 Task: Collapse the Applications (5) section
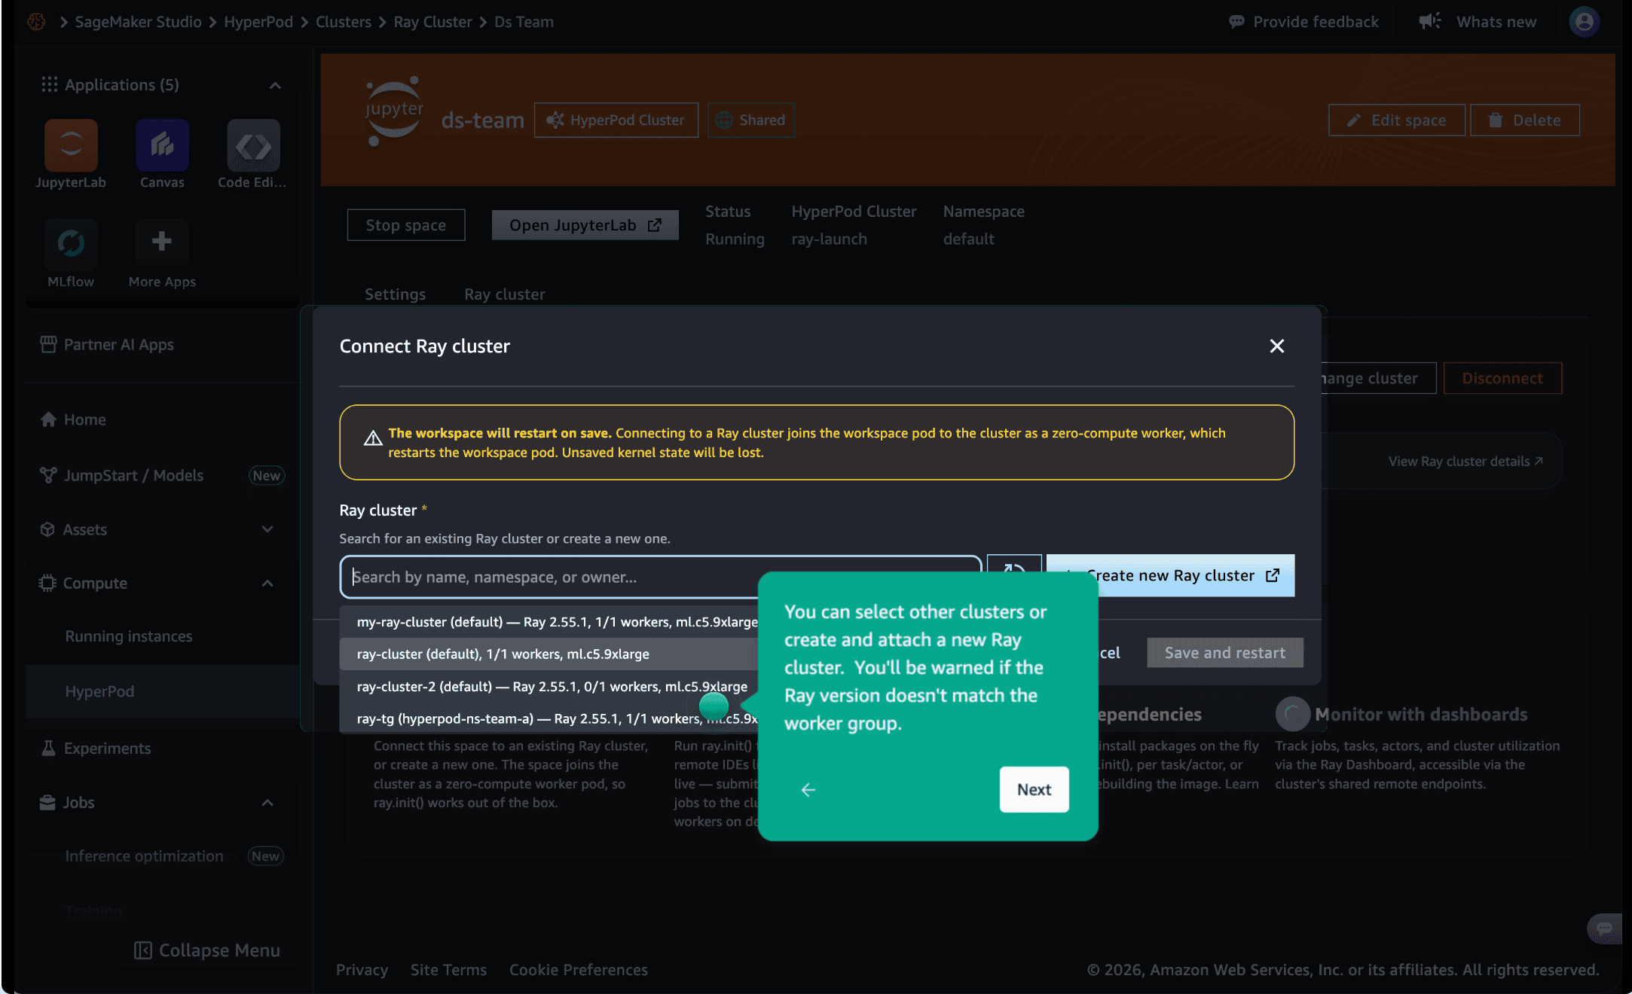point(275,85)
